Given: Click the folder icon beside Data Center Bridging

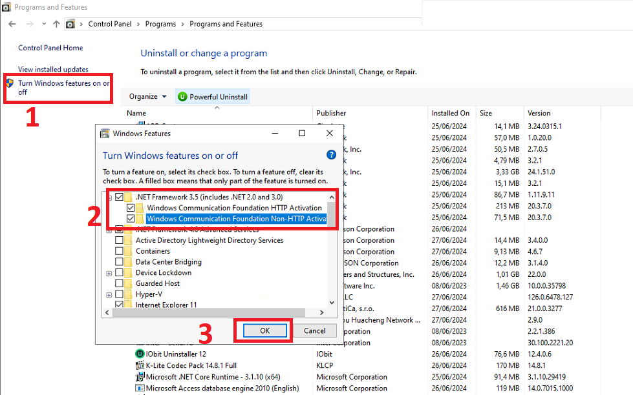Looking at the screenshot, I should click(x=129, y=262).
